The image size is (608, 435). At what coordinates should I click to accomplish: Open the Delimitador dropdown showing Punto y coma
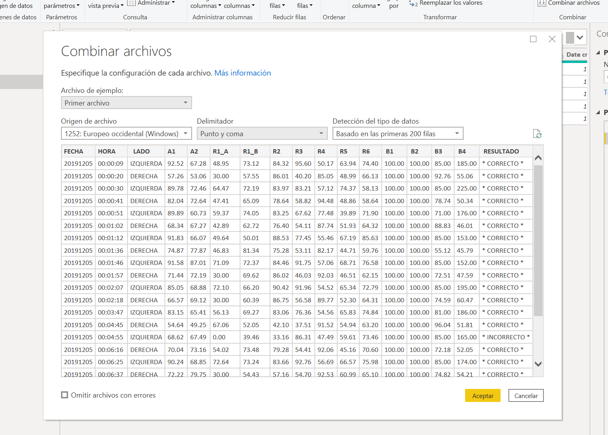click(262, 133)
